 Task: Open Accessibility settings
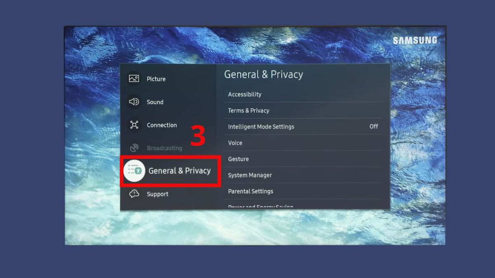tap(245, 94)
